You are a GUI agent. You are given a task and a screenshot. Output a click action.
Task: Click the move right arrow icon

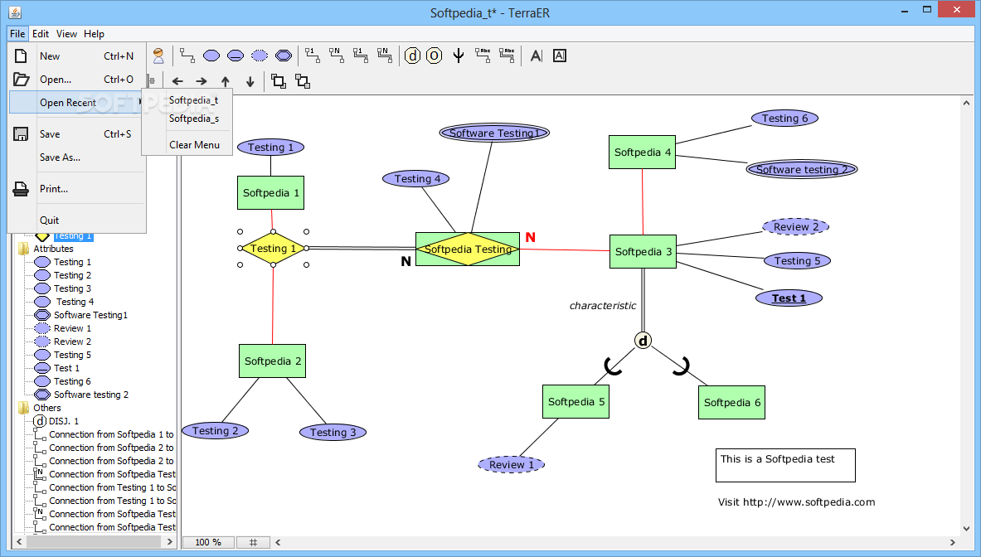click(202, 81)
